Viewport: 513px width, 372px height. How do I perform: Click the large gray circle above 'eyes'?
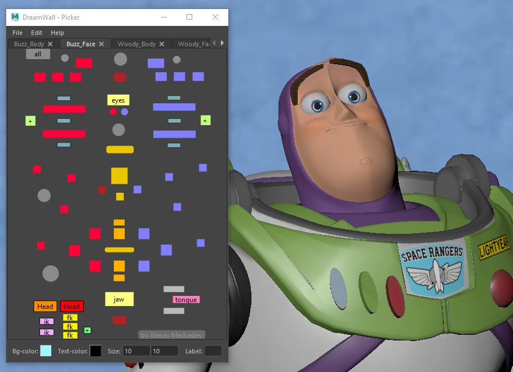(x=121, y=59)
